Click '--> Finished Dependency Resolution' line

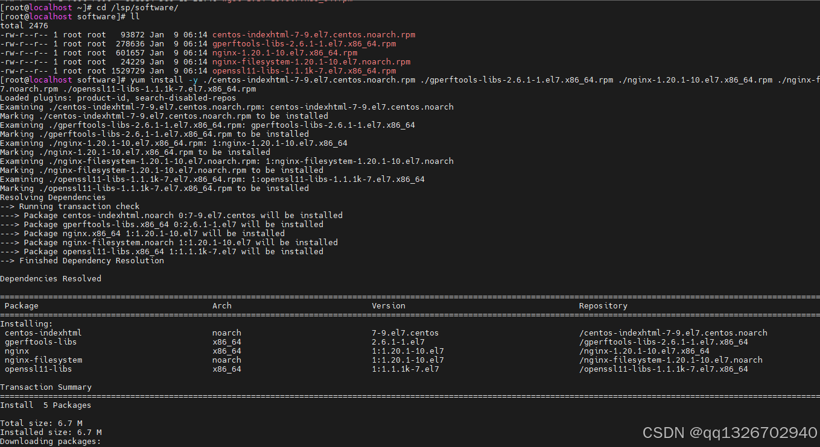pos(82,260)
